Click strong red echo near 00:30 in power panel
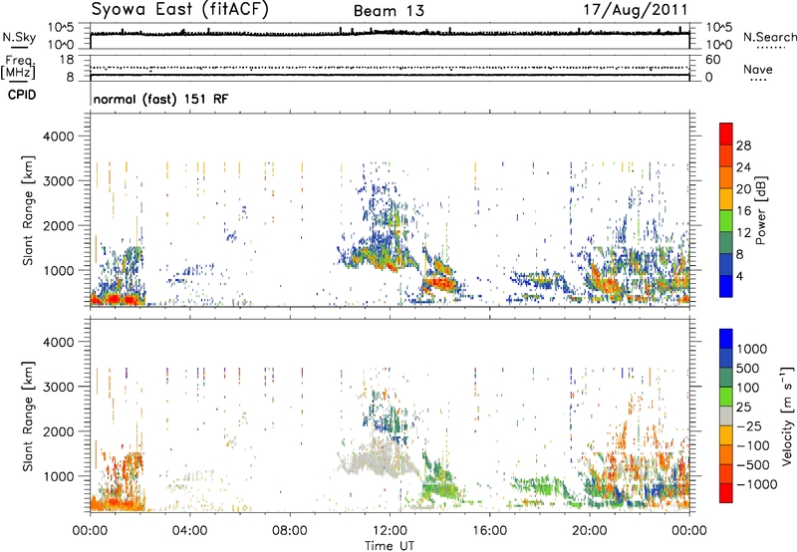The image size is (797, 552). tap(113, 299)
